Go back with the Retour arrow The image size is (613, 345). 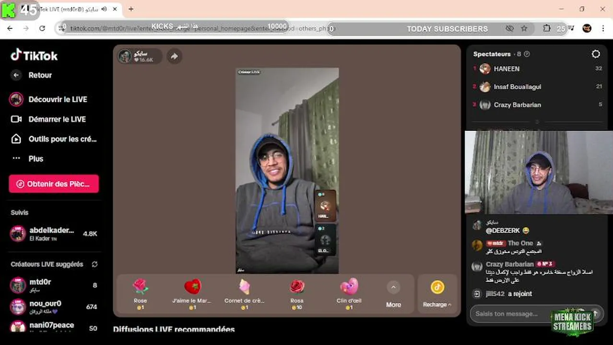[x=16, y=75]
